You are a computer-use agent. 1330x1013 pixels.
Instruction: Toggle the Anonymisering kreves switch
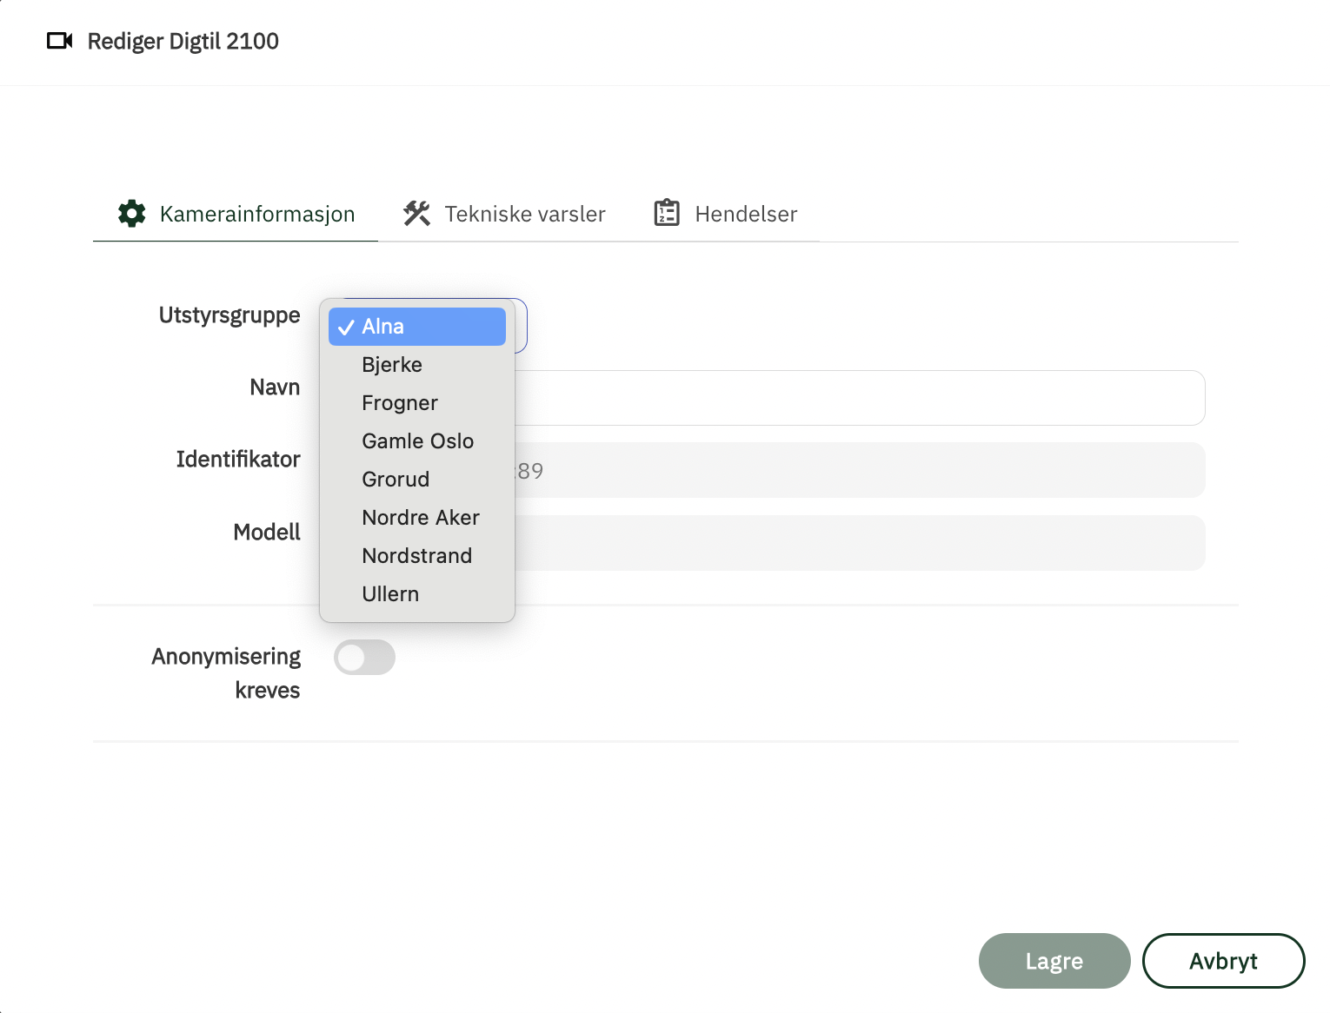365,658
